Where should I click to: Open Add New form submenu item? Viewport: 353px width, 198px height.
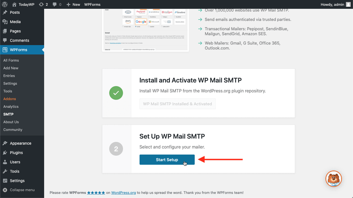point(11,68)
